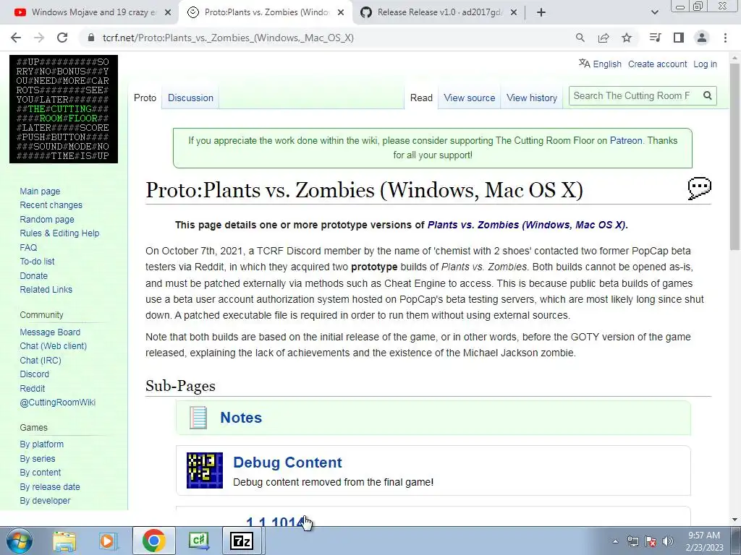This screenshot has width=741, height=555.
Task: Open the Chrome profile avatar icon
Action: pos(702,38)
